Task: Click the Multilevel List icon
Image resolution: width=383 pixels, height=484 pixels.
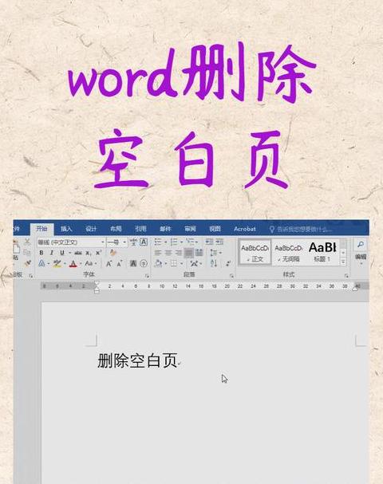Action: [x=190, y=242]
